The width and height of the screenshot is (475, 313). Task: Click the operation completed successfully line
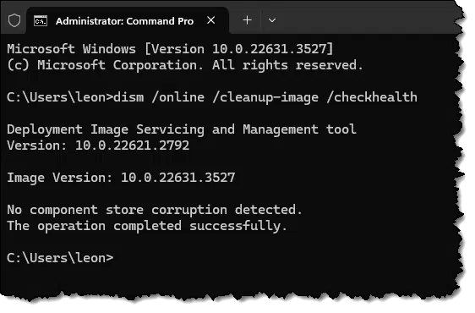pos(147,226)
